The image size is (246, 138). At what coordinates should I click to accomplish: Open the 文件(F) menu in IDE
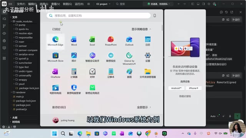click(21, 4)
